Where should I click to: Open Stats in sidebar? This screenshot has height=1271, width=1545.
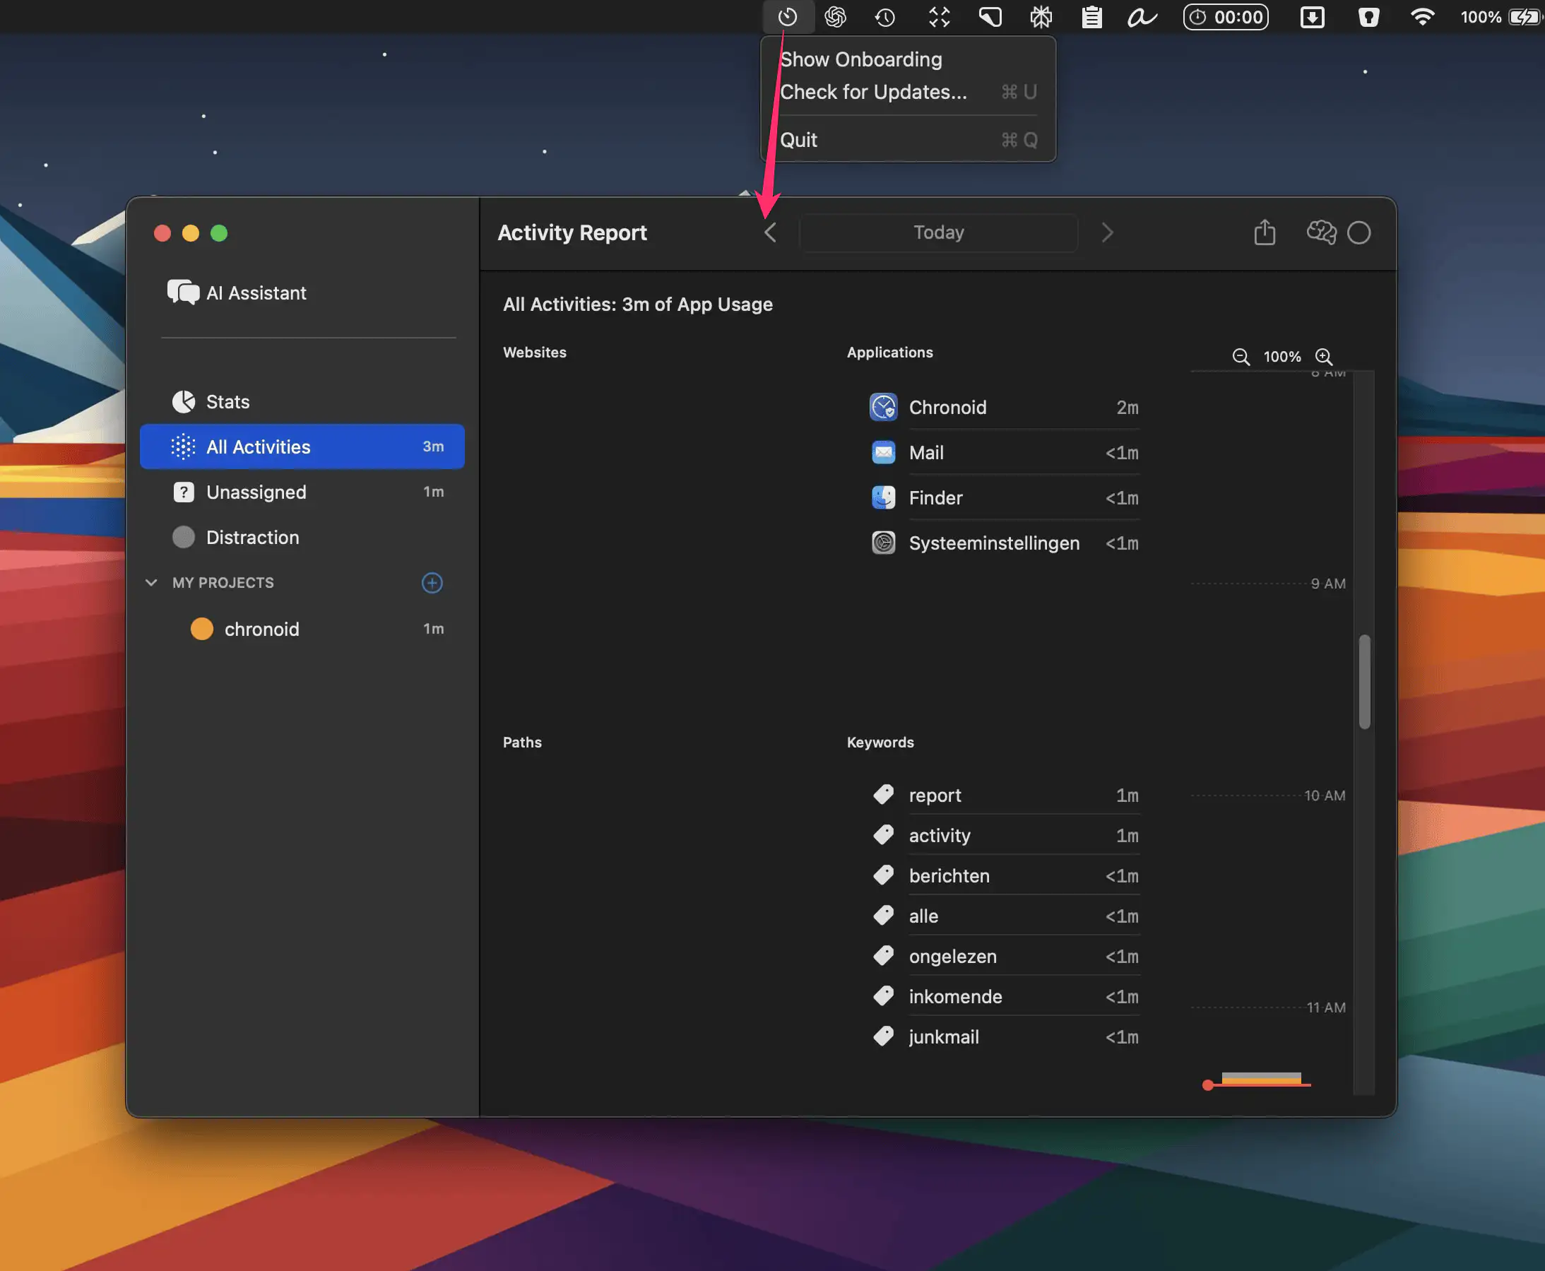(302, 402)
